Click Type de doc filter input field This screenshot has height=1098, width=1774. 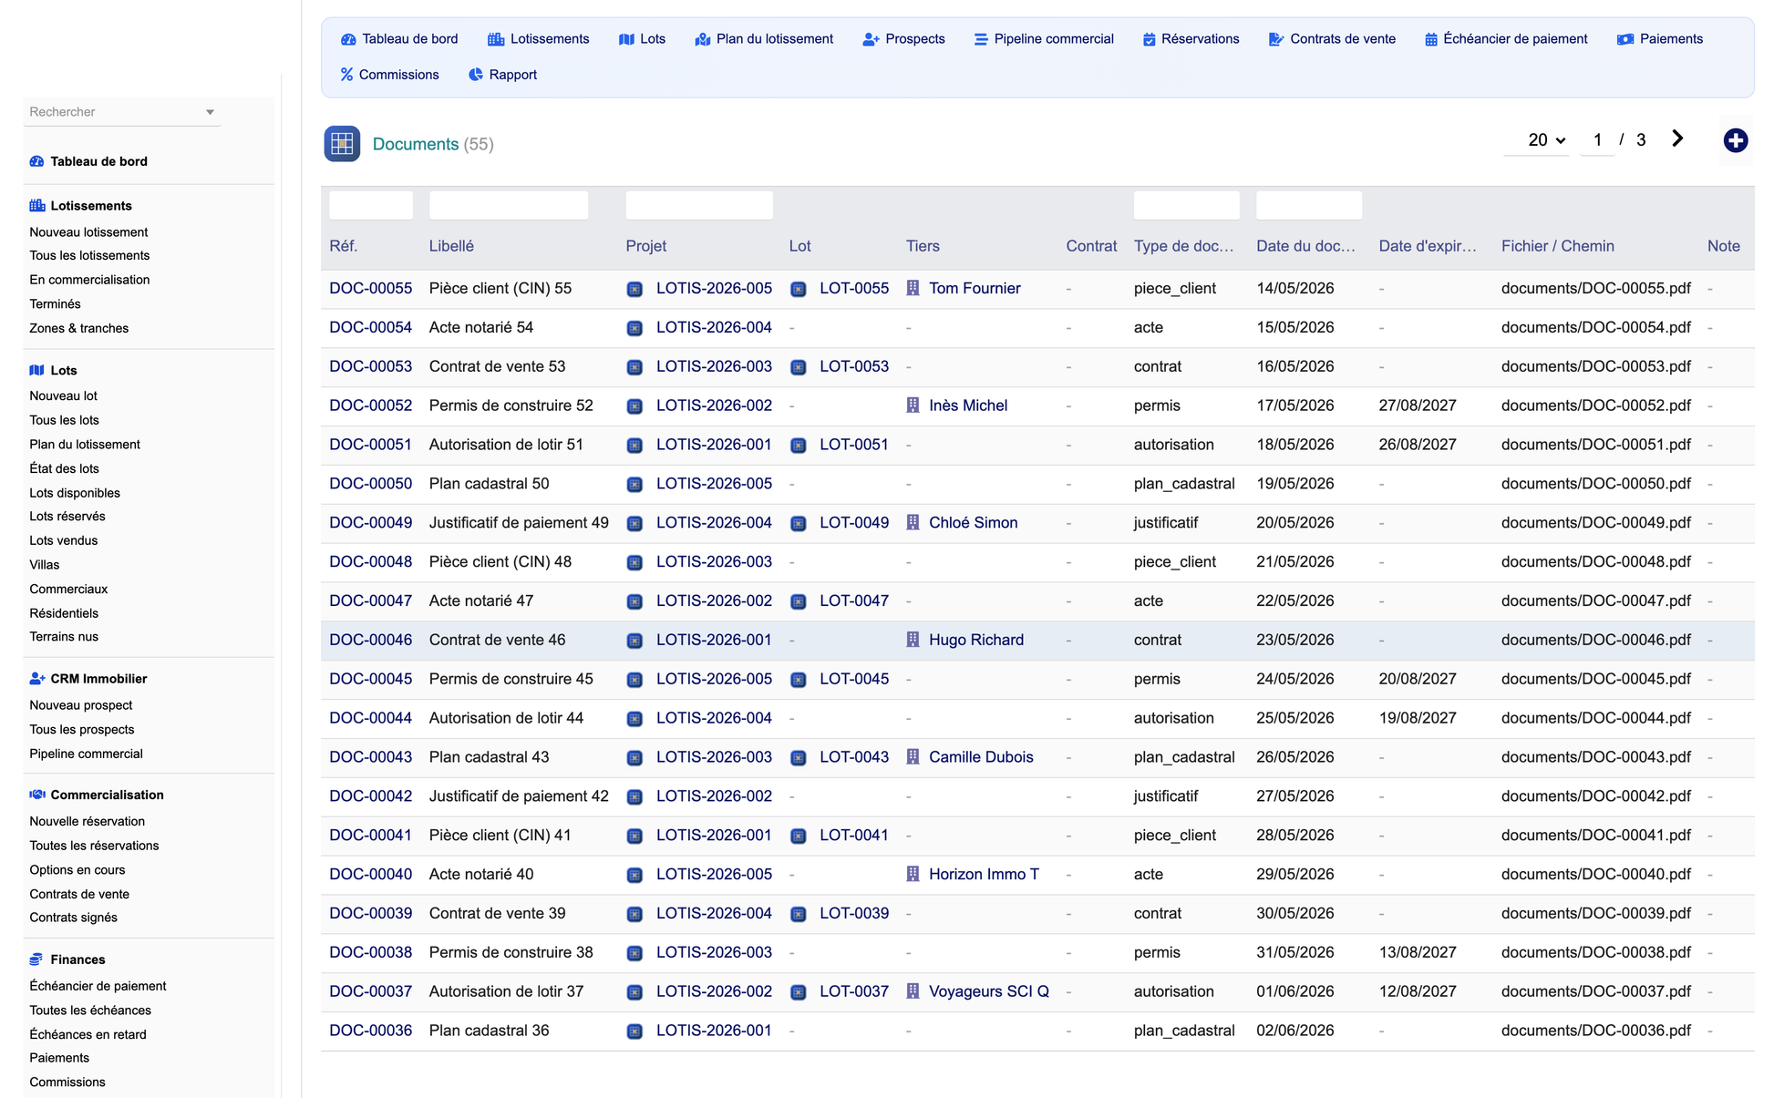(x=1186, y=205)
